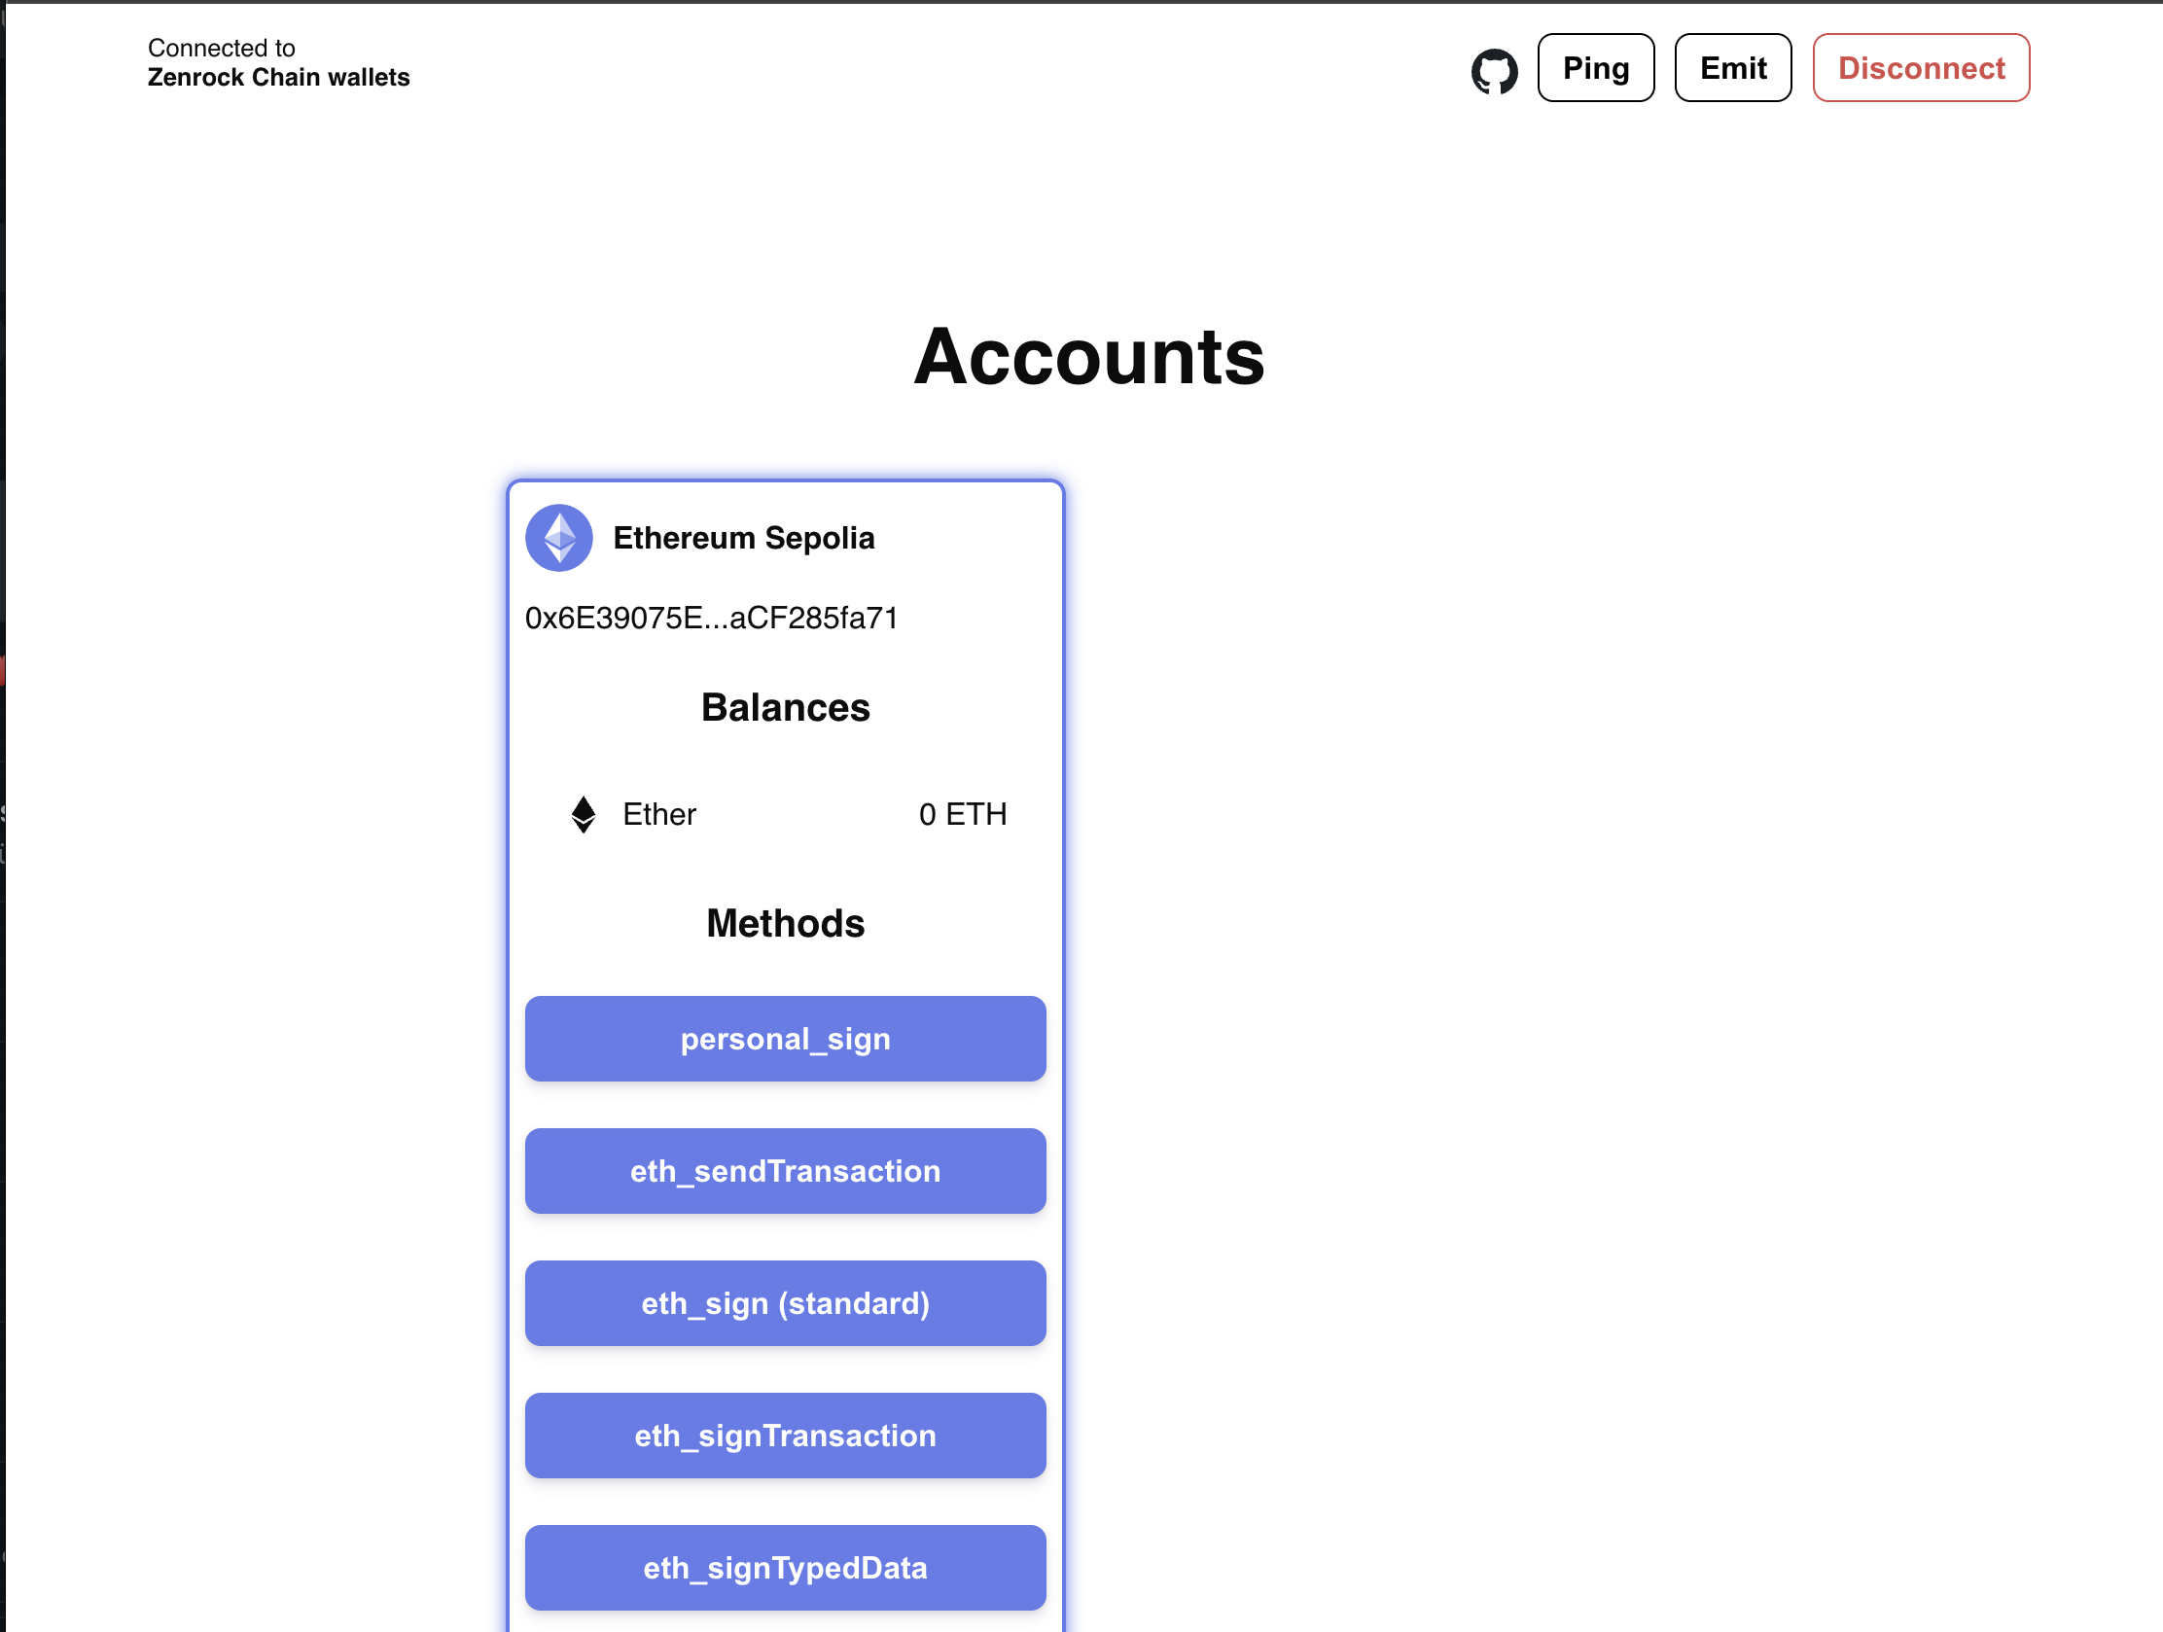2163x1632 pixels.
Task: Click the Ping button
Action: 1596,67
